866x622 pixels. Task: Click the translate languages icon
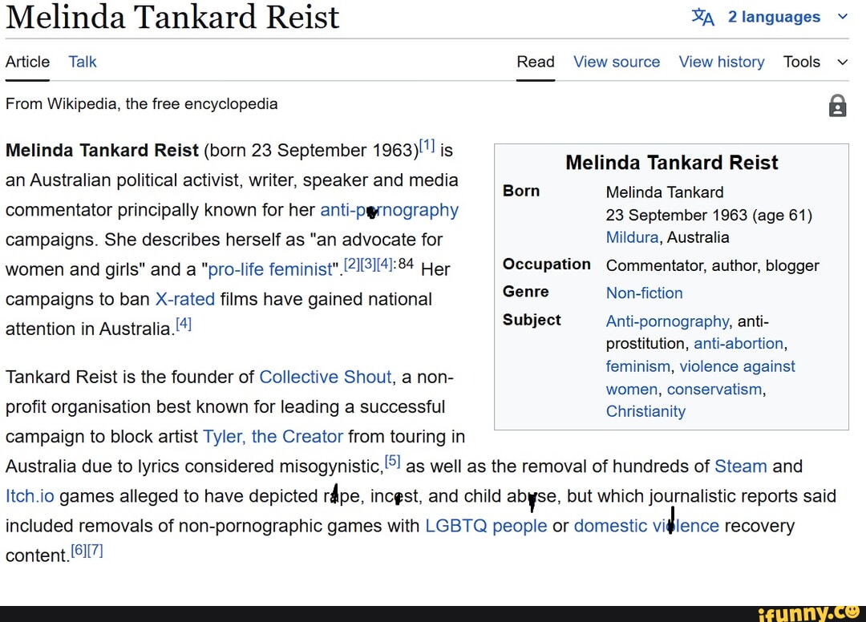coord(703,17)
